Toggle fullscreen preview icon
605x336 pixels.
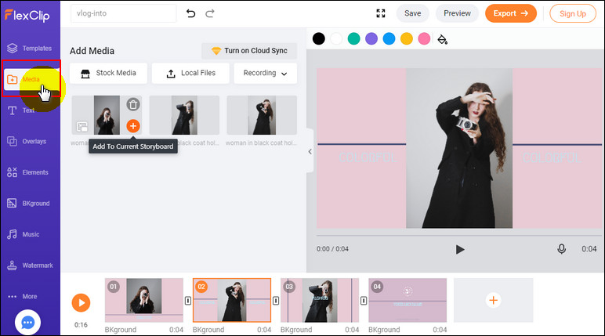[x=381, y=13]
